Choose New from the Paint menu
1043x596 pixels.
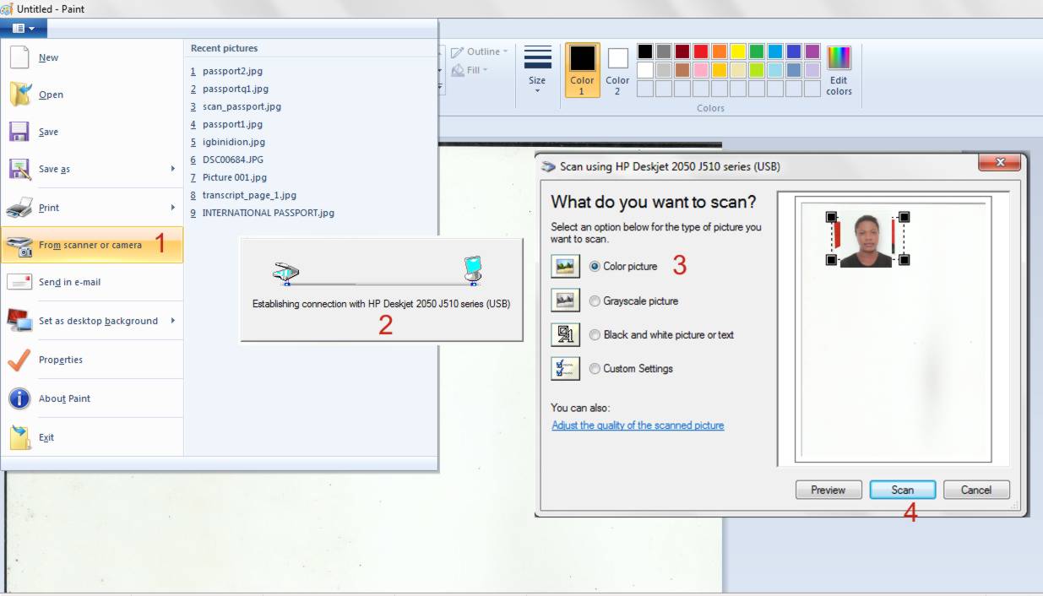click(92, 57)
